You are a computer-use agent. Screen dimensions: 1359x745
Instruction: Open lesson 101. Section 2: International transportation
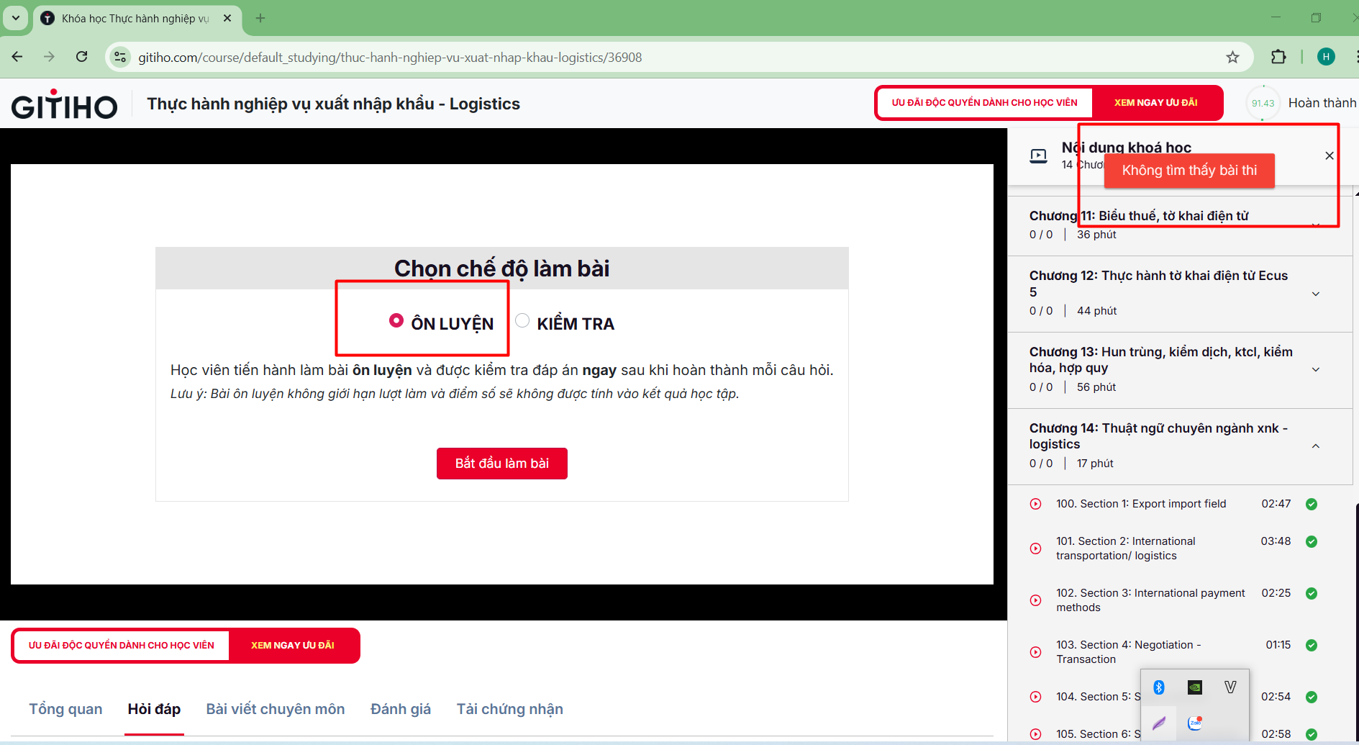pos(1126,548)
